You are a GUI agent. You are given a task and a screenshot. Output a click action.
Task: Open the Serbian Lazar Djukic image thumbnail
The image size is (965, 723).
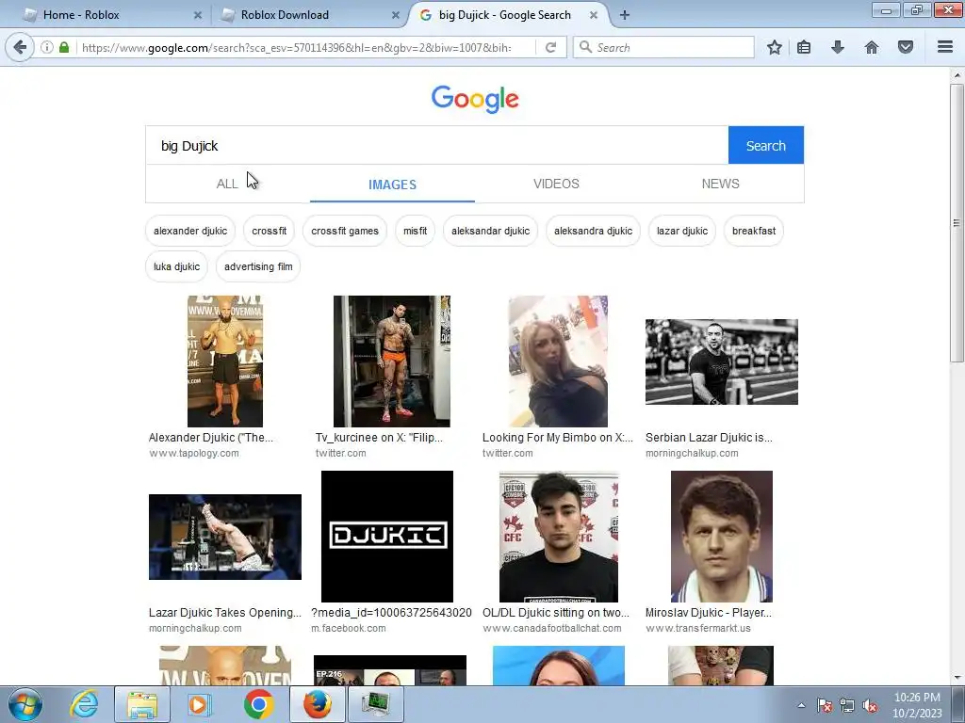coord(721,361)
